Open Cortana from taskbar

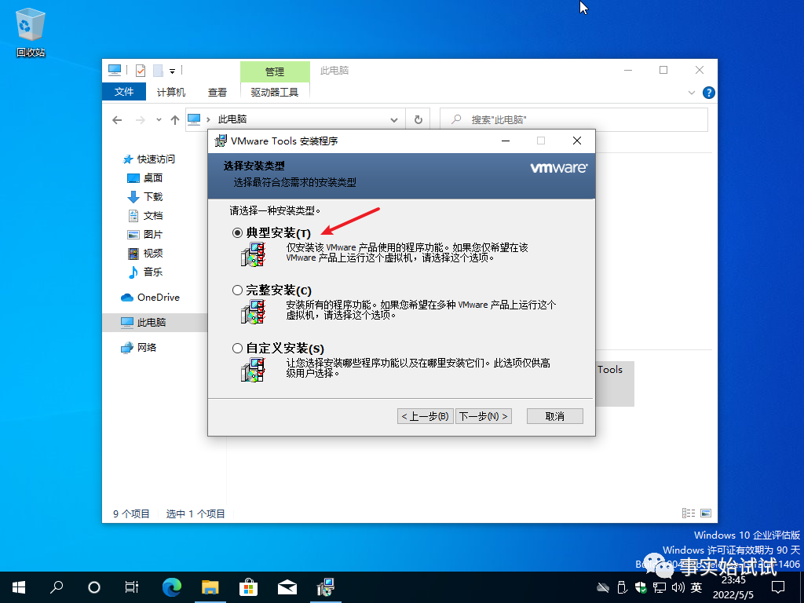pyautogui.click(x=94, y=587)
